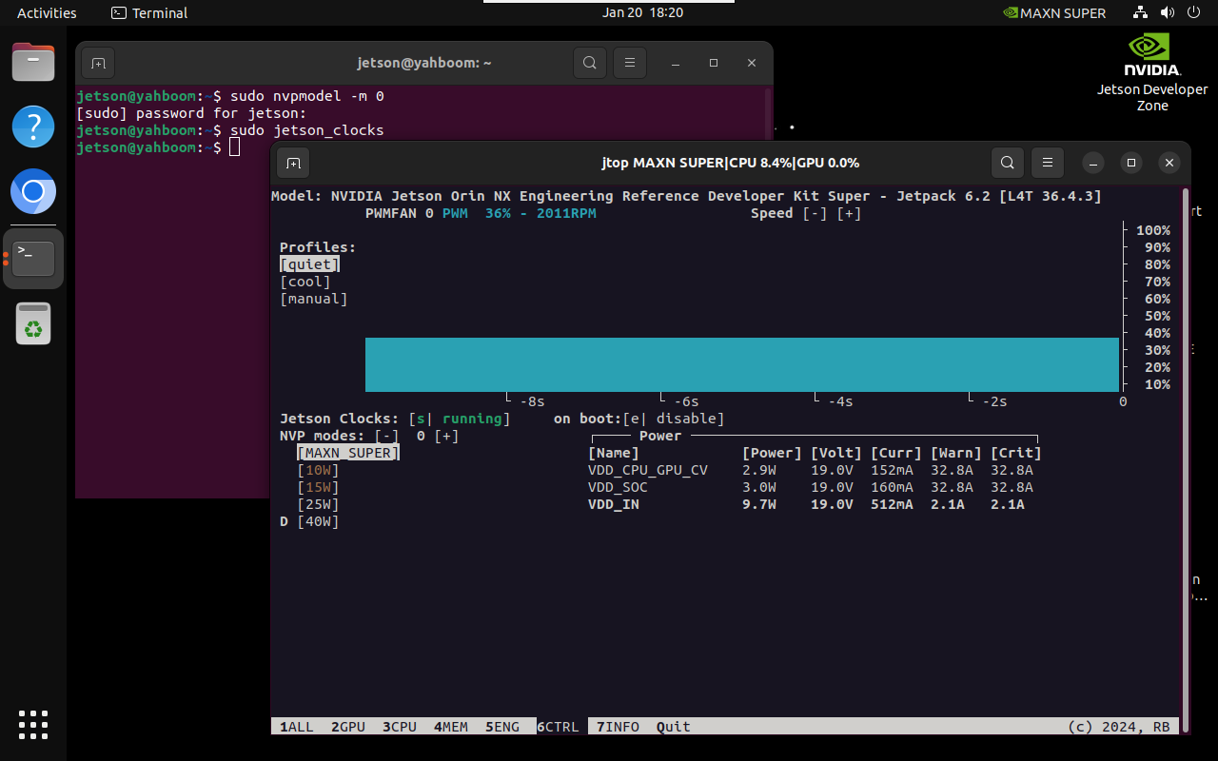Open the clock showing Jan 20 18:20

(x=642, y=12)
